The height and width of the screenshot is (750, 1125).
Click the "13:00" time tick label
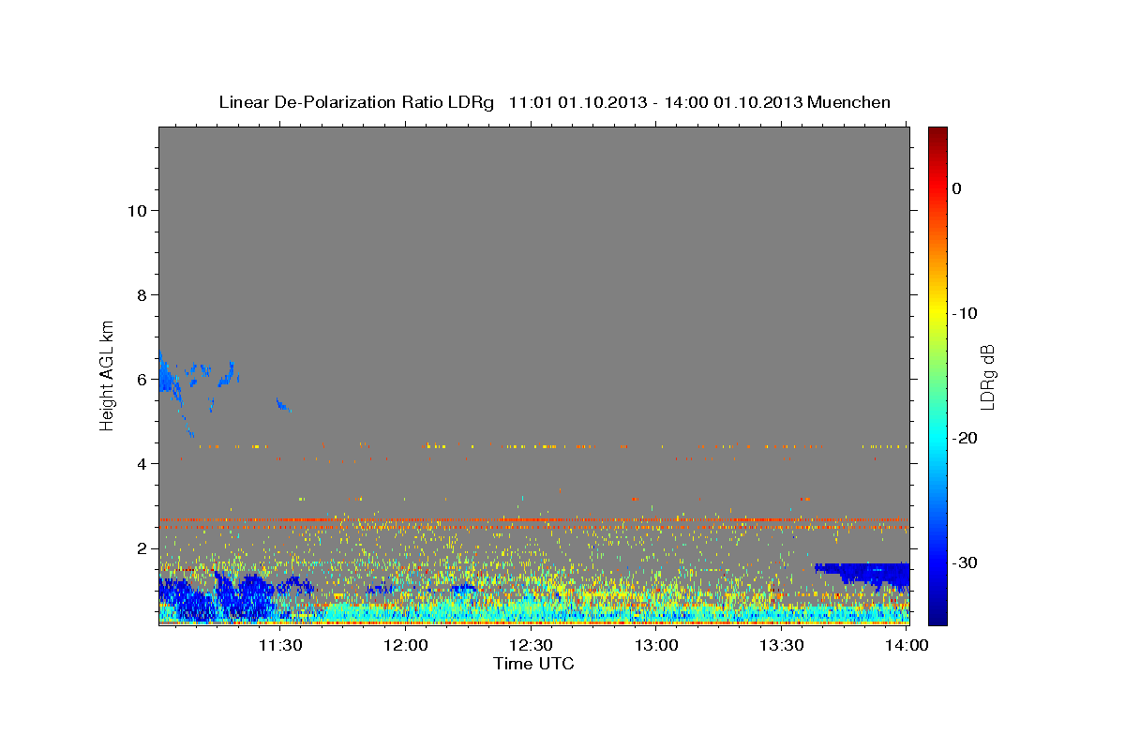coord(657,646)
